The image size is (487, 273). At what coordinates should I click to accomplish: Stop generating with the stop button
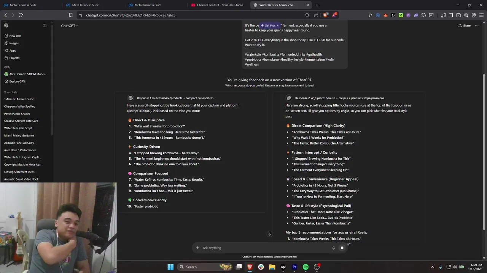click(342, 248)
